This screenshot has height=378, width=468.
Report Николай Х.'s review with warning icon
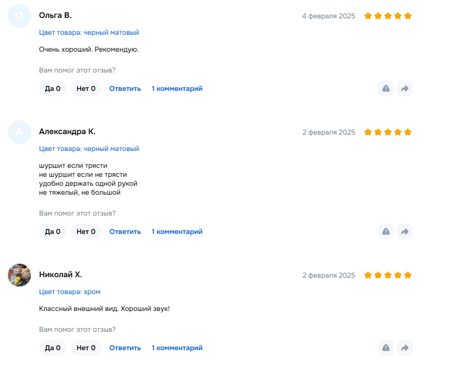click(386, 348)
